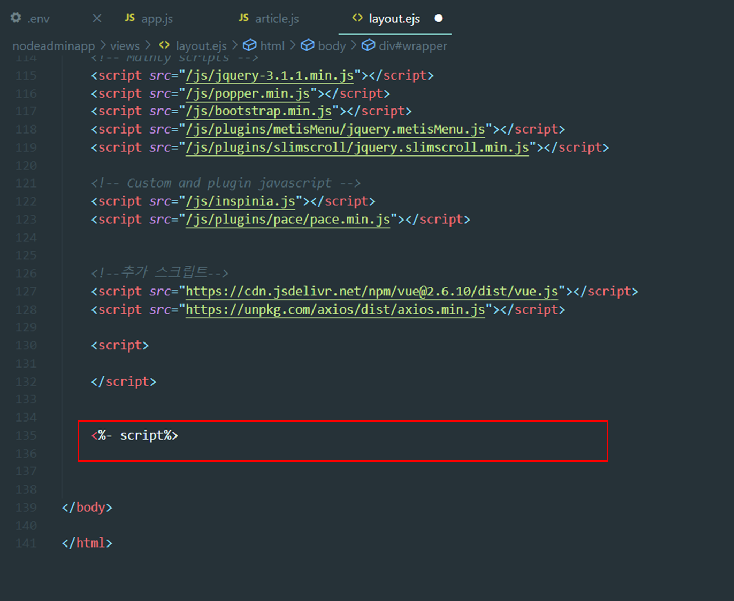Place cursor on the closing </script> tag on line 132

124,381
